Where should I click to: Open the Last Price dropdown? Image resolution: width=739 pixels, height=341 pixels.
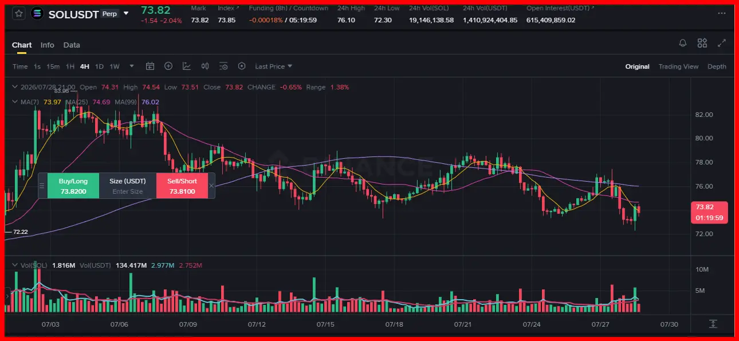273,66
